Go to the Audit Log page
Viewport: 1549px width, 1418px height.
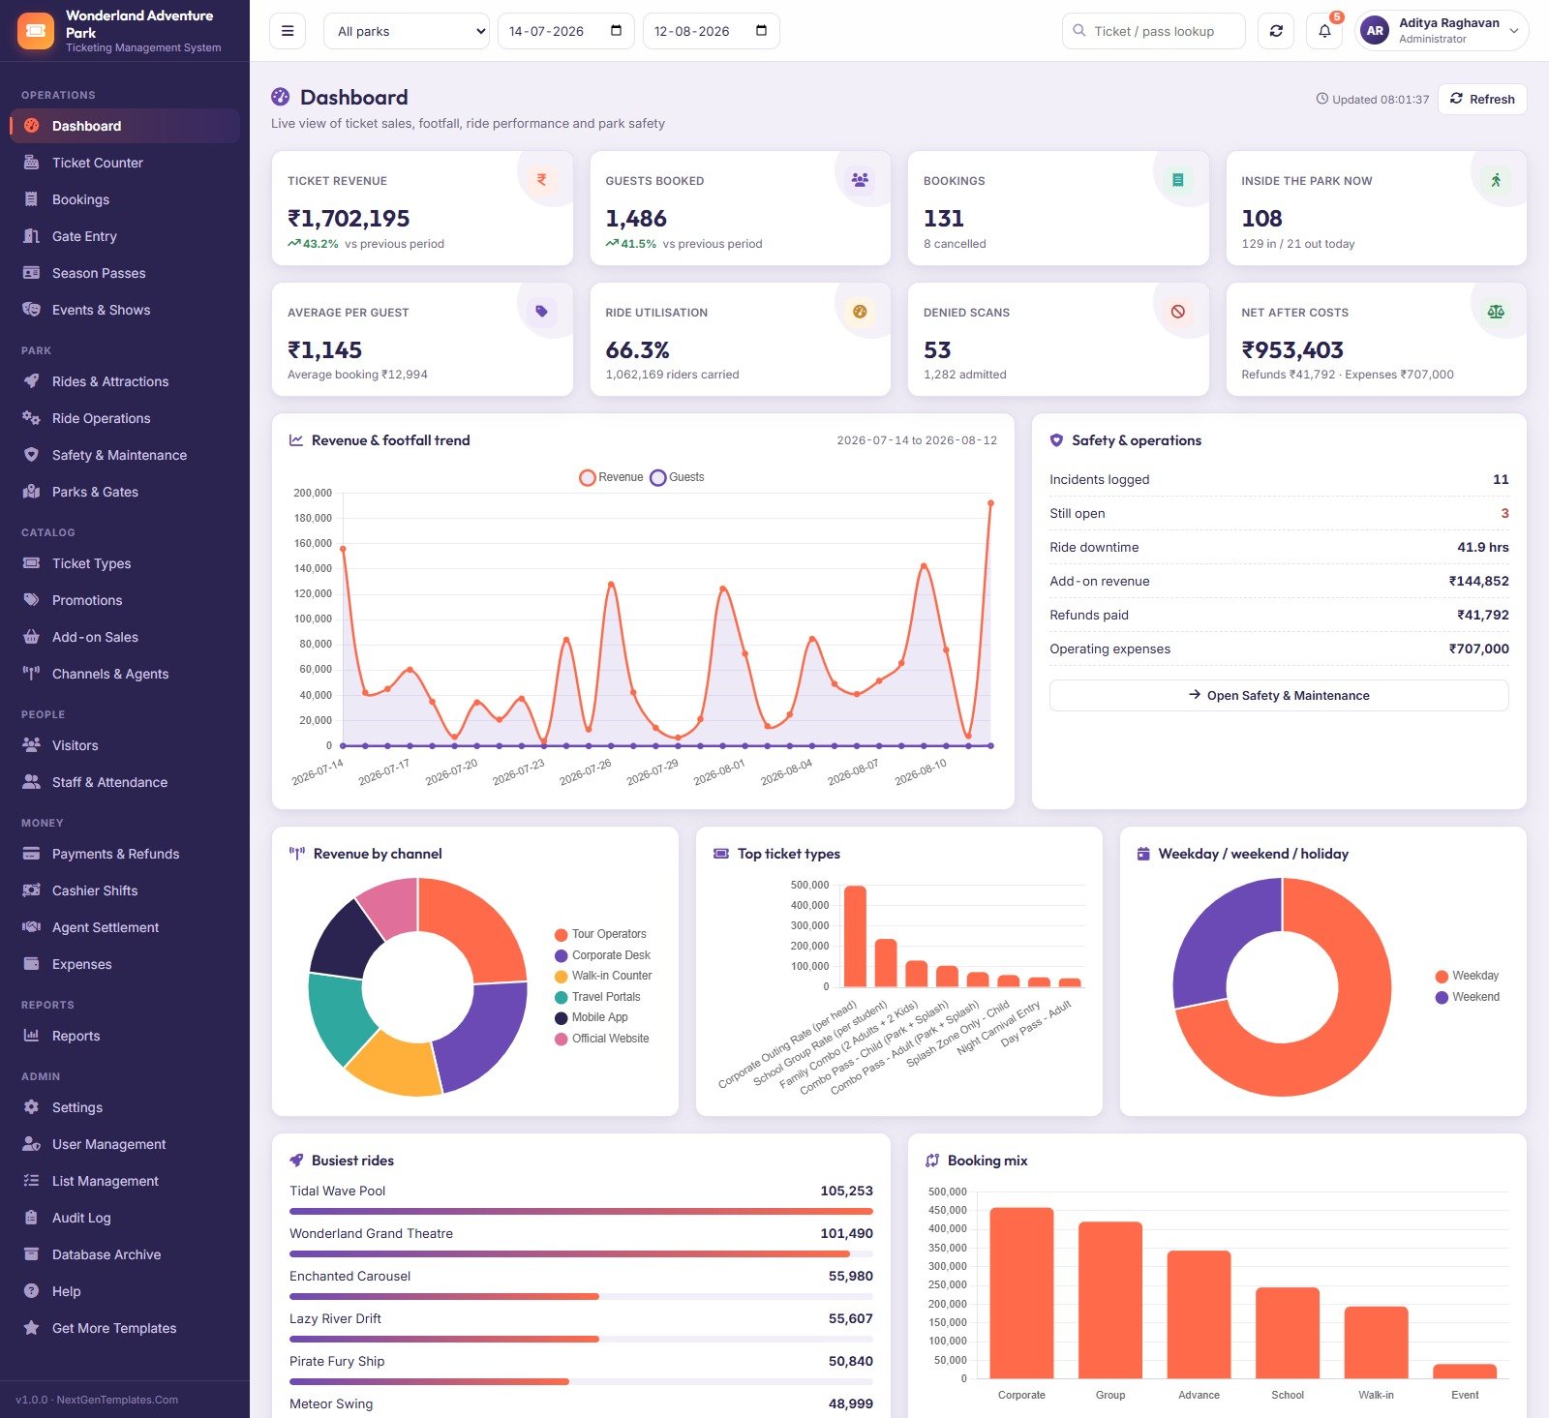click(x=125, y=1218)
